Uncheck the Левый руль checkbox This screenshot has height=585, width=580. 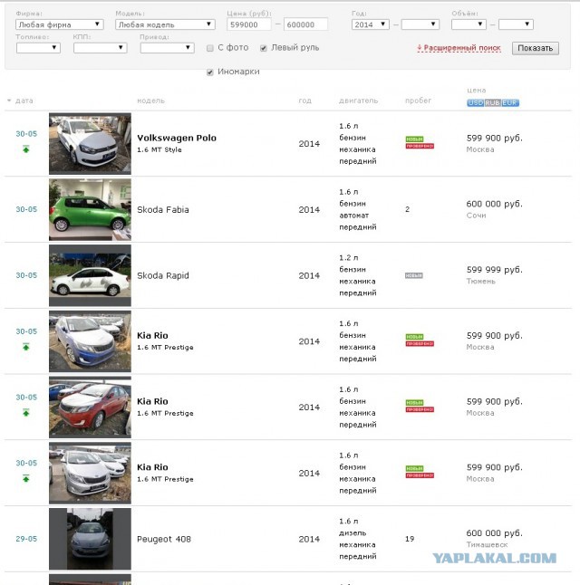pyautogui.click(x=264, y=48)
